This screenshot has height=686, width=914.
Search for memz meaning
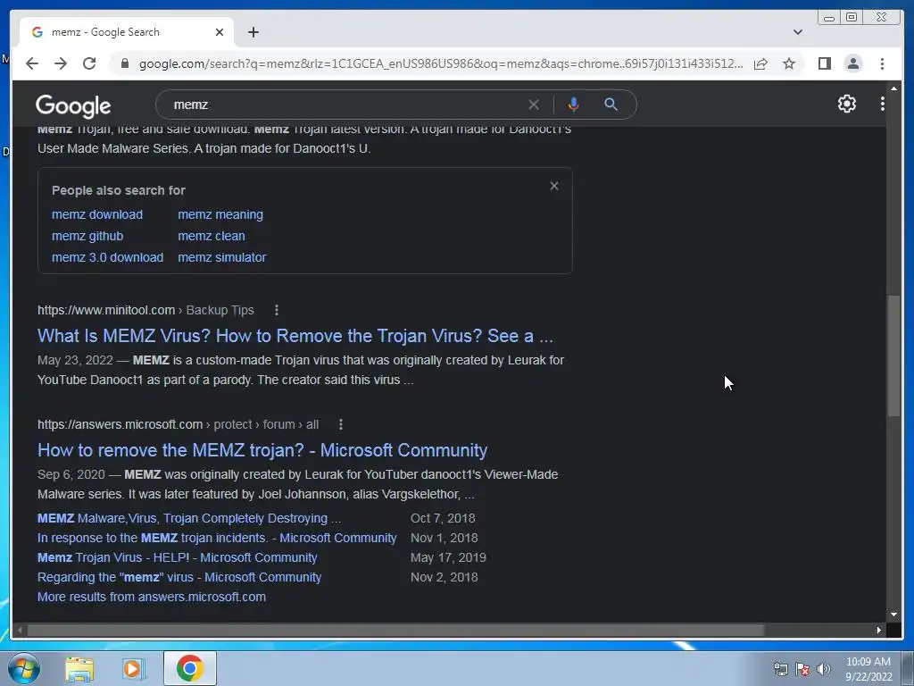(220, 214)
